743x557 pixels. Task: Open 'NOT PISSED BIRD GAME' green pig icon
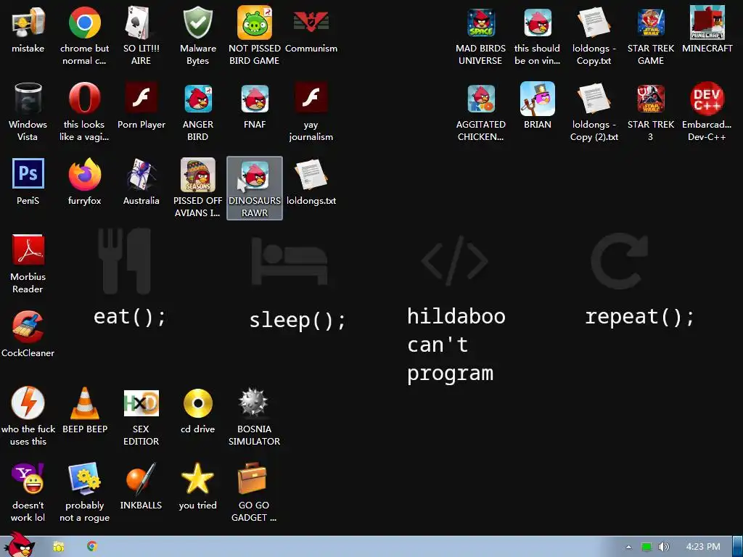[x=255, y=22]
